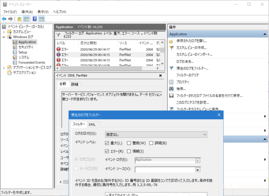The width and height of the screenshot is (269, 196).
Task: Click the properties icon in actions pane
Action: [x=171, y=82]
